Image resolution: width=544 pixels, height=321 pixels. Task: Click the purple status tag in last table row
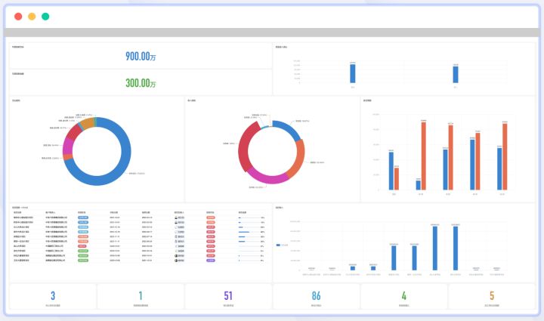click(x=210, y=260)
